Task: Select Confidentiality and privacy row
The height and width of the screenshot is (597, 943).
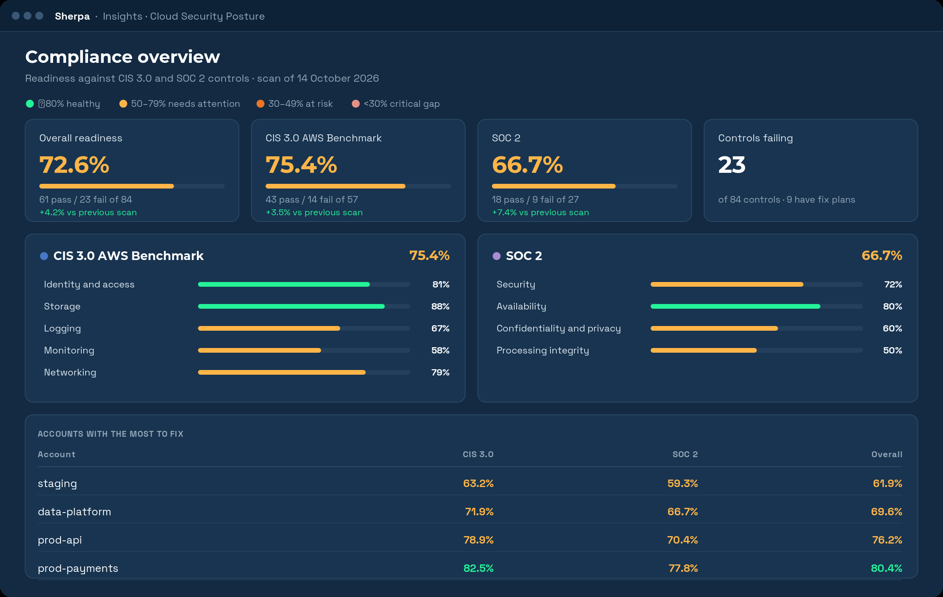Action: click(699, 328)
